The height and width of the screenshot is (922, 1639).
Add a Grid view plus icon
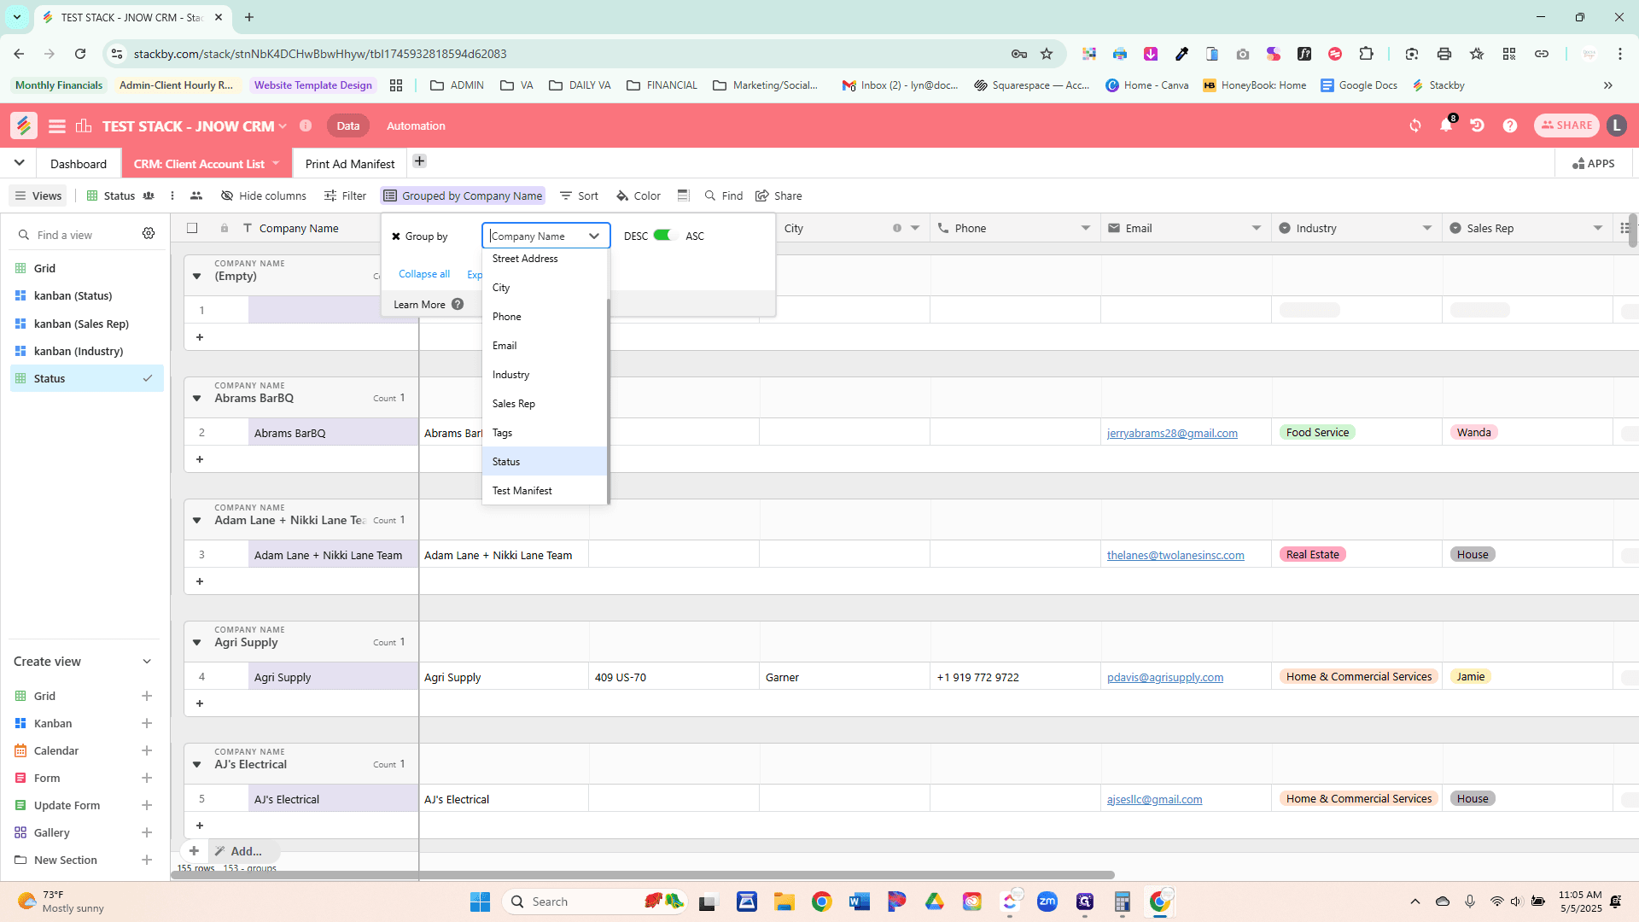click(147, 696)
